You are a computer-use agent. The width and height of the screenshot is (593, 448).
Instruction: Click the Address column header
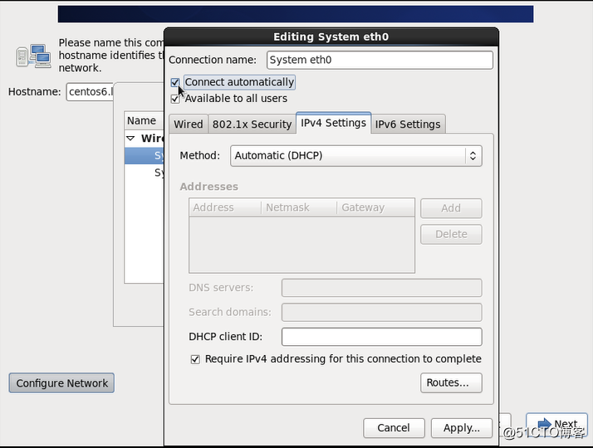click(x=225, y=207)
